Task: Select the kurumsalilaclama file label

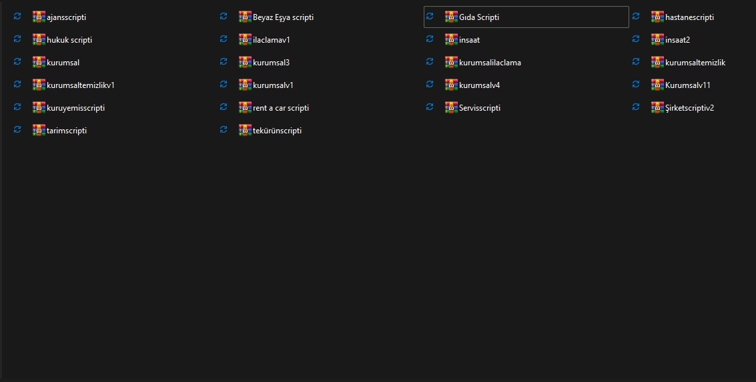Action: click(490, 63)
